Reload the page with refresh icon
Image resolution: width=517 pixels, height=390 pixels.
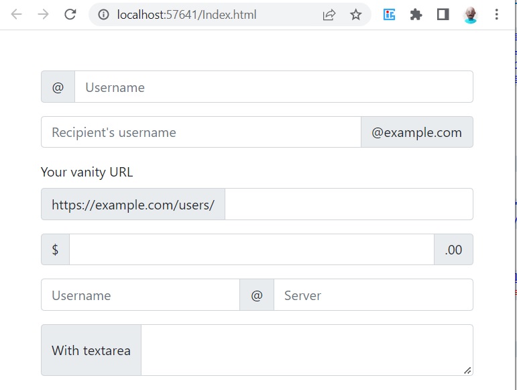tap(70, 15)
